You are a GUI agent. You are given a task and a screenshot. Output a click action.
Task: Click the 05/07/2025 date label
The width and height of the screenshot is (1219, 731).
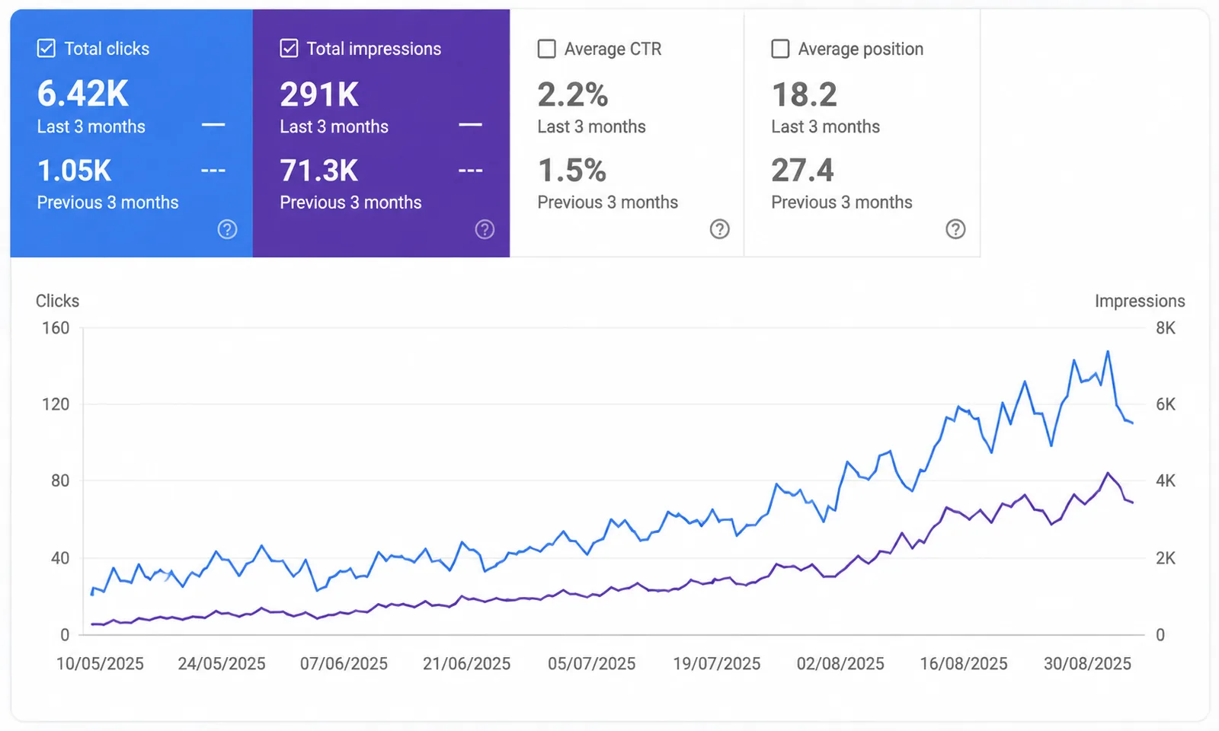click(591, 664)
